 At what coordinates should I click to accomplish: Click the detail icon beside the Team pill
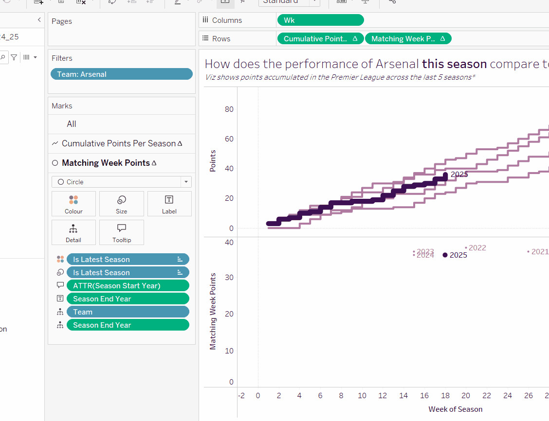[x=60, y=312]
